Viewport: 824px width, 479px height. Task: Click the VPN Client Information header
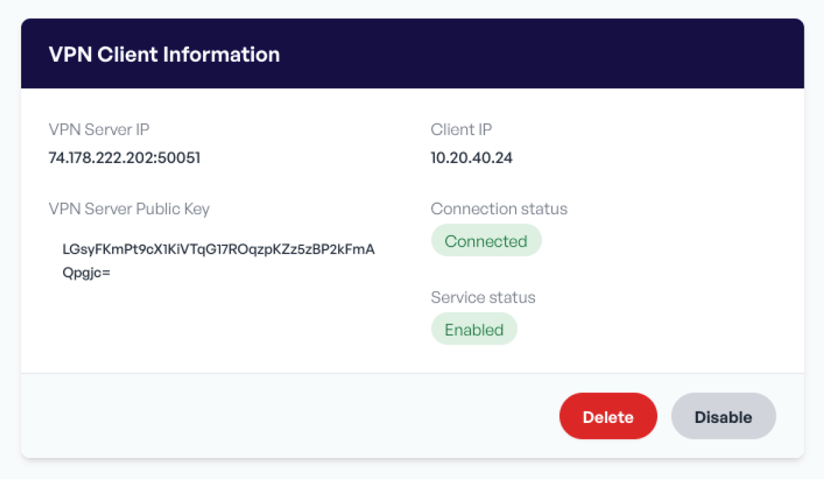163,54
